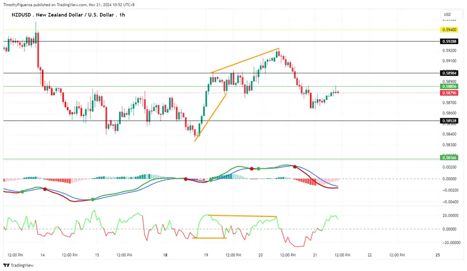Image resolution: width=467 pixels, height=271 pixels.
Task: Click the publish date Nov 21, 2024 text
Action: click(101, 5)
